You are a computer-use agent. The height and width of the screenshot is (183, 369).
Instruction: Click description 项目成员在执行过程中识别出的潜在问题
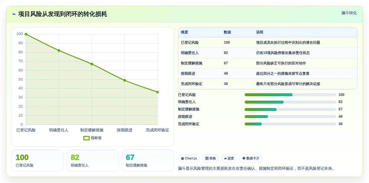(288, 43)
